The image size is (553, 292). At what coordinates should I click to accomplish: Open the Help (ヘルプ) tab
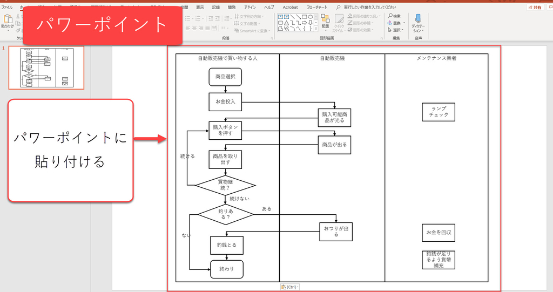tap(269, 7)
